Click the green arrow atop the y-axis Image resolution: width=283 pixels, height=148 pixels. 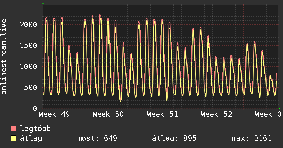pos(43,4)
